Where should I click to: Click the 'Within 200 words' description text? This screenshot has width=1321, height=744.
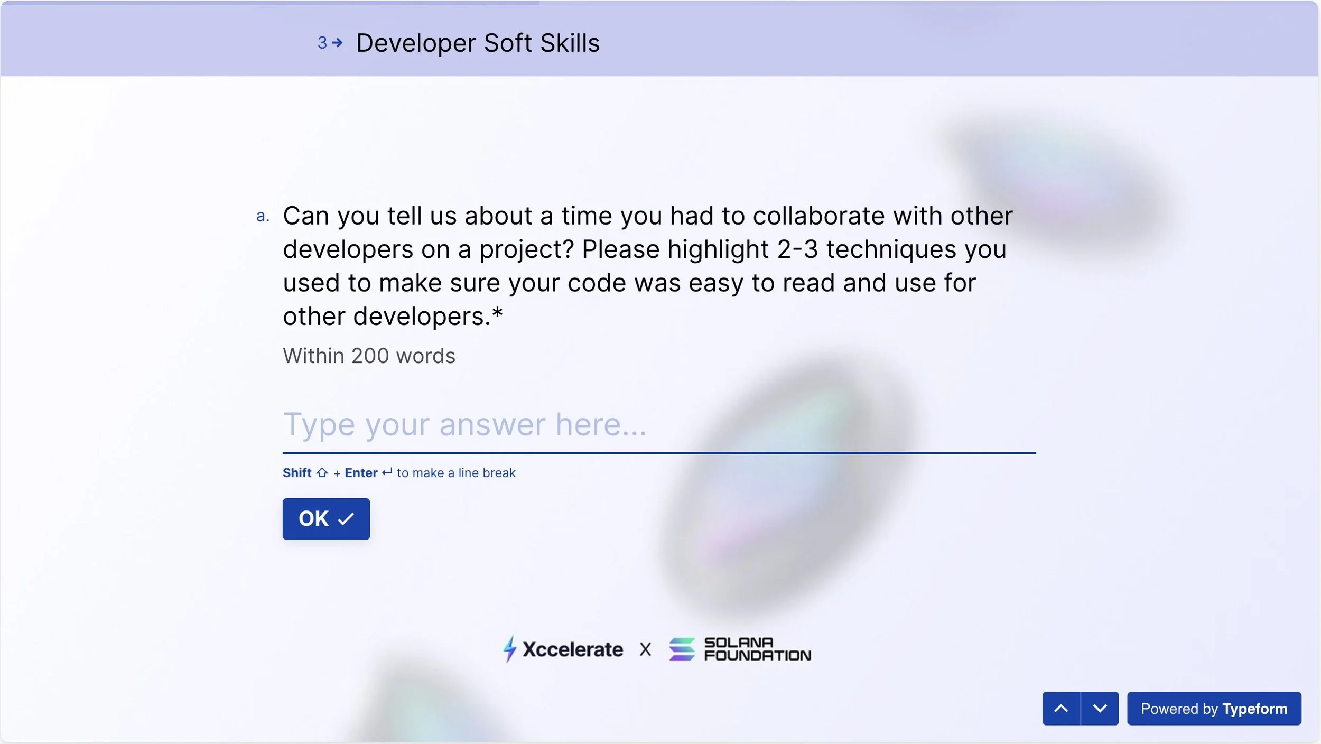(369, 356)
